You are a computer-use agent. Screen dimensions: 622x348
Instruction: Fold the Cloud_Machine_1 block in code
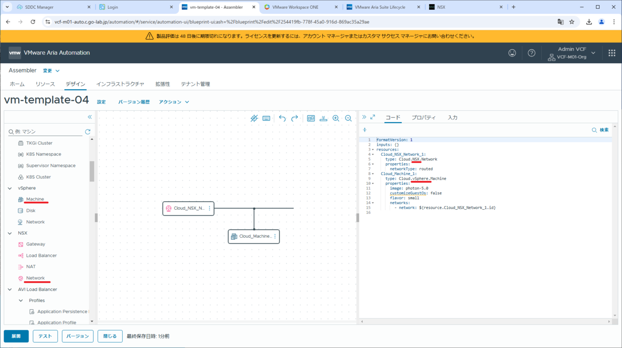(373, 173)
